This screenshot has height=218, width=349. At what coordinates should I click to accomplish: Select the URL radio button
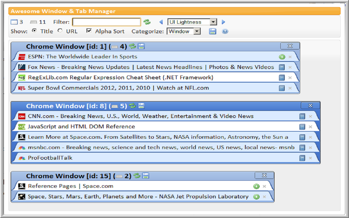[x=59, y=31]
